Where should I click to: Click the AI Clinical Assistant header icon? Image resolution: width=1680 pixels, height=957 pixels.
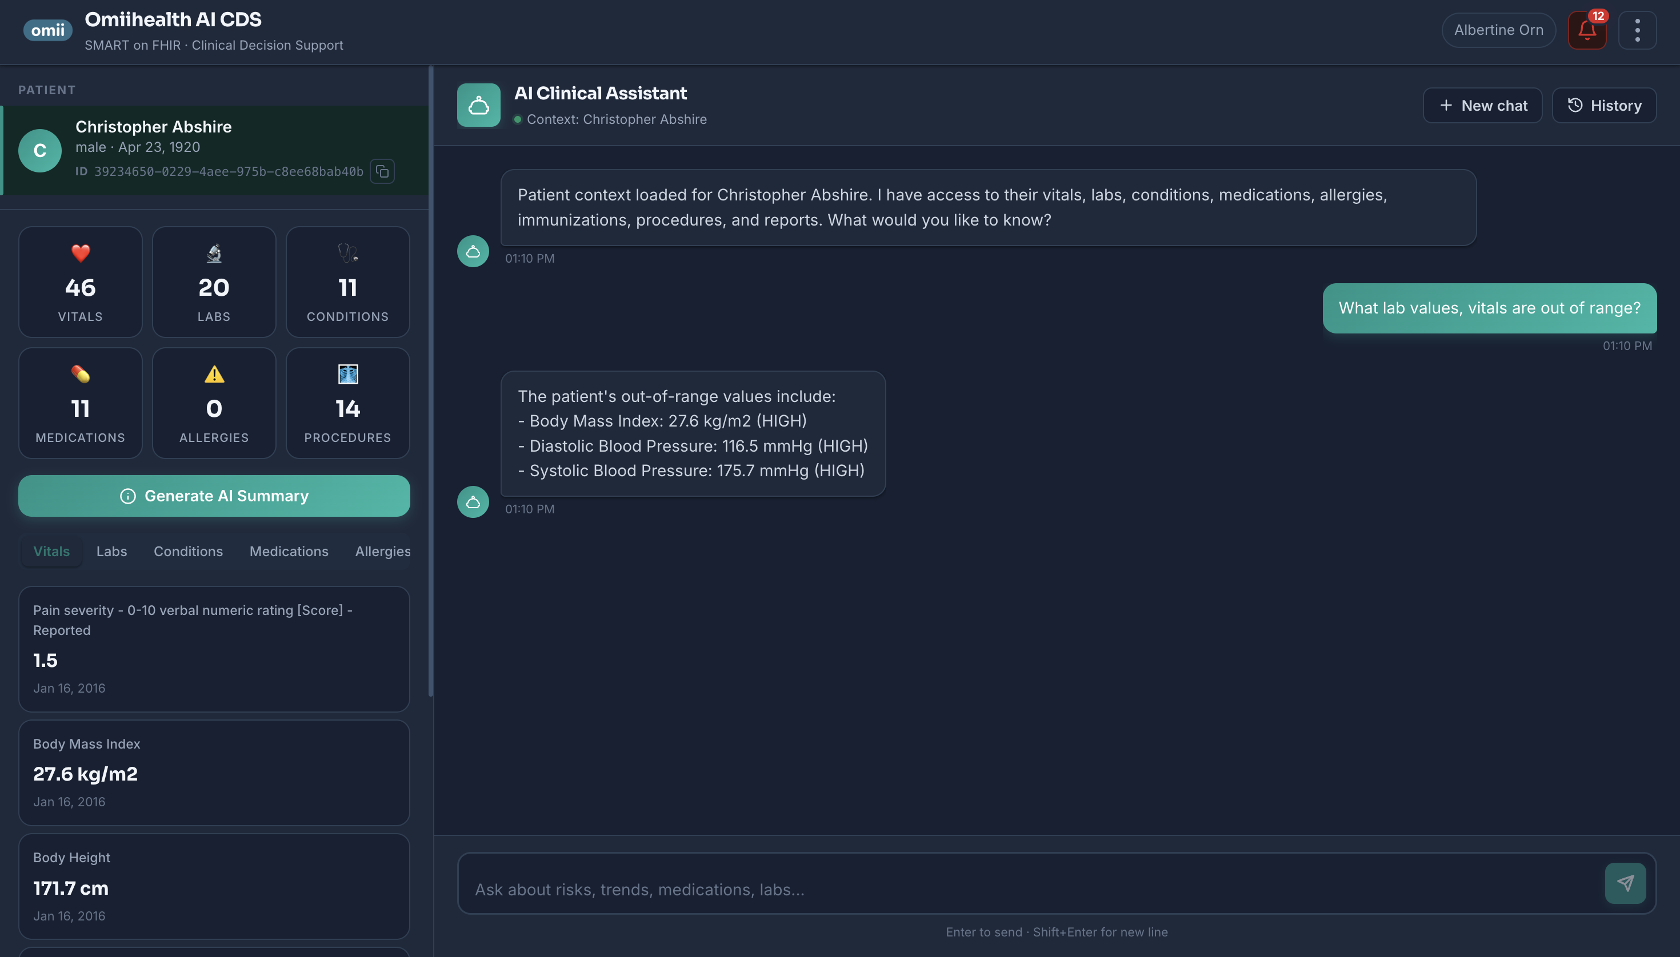pyautogui.click(x=478, y=105)
